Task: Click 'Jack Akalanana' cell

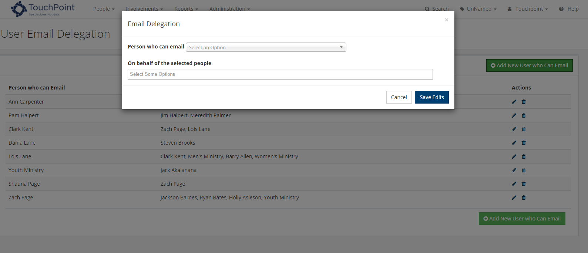Action: click(178, 170)
